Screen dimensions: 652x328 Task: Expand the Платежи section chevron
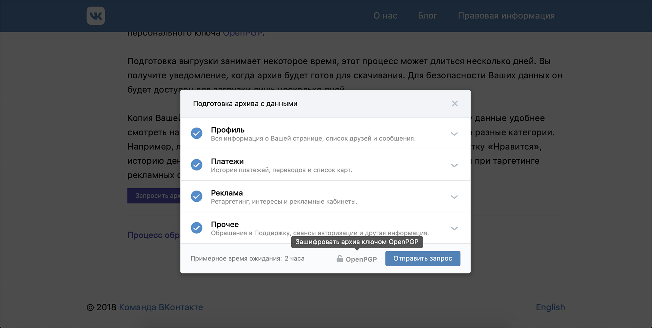(x=454, y=165)
